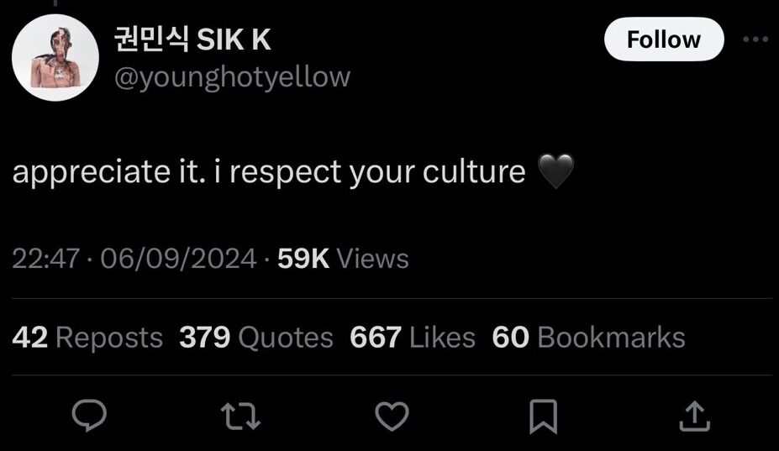This screenshot has height=451, width=779.
Task: Open profile via the 권민식 SIK K name
Action: (192, 39)
